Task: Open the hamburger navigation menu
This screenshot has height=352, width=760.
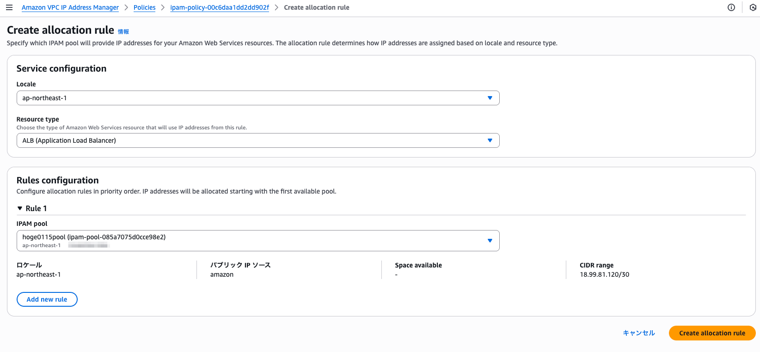Action: 9,7
